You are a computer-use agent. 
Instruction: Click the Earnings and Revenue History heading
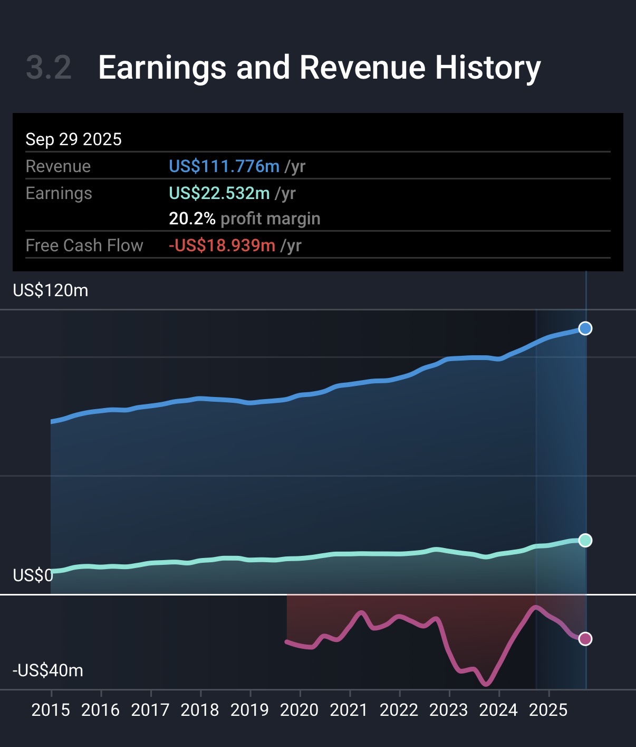(x=319, y=68)
